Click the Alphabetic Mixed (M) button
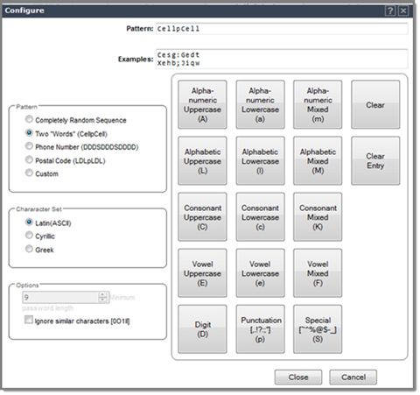This screenshot has width=420, height=395. click(318, 161)
